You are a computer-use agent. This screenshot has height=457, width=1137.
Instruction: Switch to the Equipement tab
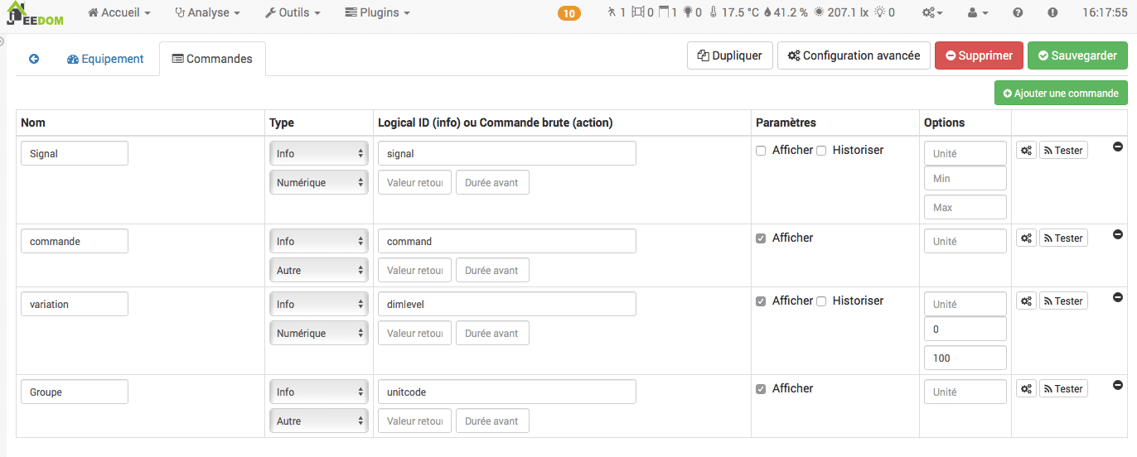[105, 59]
